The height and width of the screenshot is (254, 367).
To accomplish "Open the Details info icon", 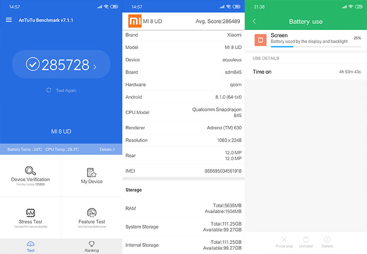I will click(327, 240).
